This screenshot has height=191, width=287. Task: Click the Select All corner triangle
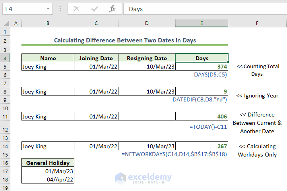pos(6,23)
